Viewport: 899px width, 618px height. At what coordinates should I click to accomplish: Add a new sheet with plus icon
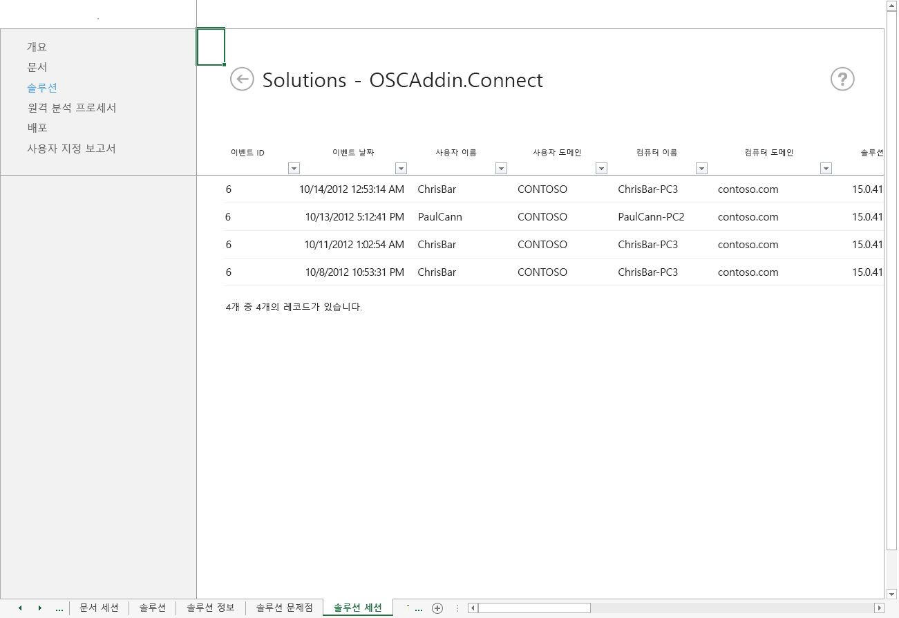pos(437,608)
